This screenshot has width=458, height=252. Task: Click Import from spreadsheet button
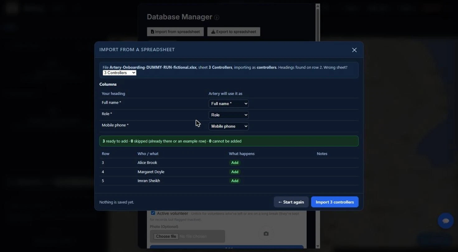click(x=175, y=32)
